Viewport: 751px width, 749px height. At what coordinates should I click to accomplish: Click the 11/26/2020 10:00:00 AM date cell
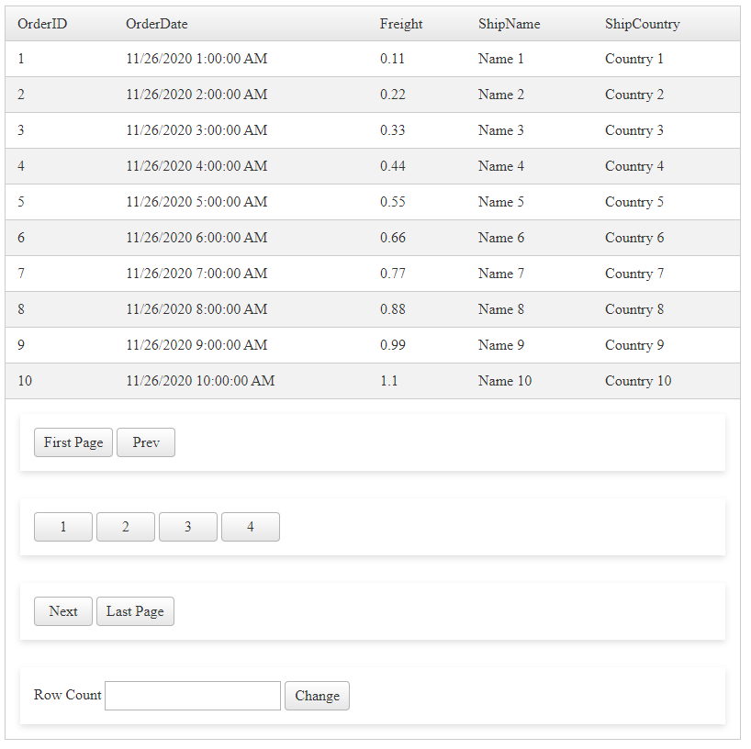[x=200, y=381]
